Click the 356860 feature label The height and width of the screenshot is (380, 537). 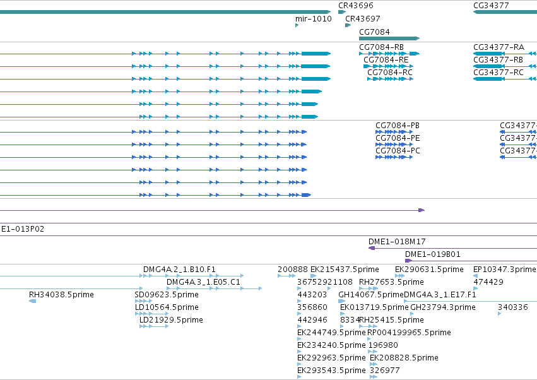click(x=312, y=307)
